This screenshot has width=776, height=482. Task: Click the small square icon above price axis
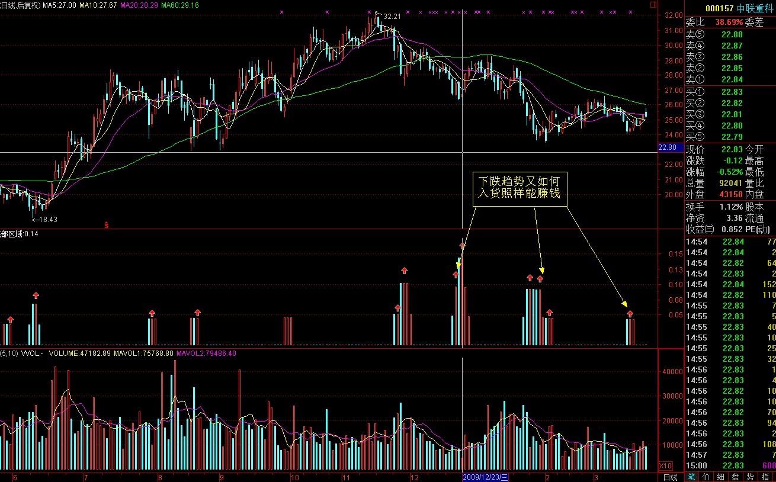pos(653,5)
